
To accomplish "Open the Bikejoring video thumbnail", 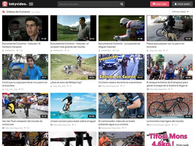I will [x=73, y=67].
